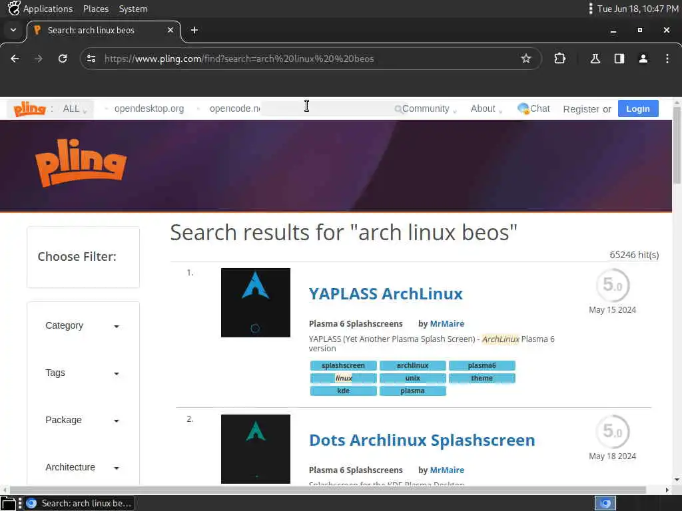Open the Chrome Labs flask icon
The image size is (682, 511).
pos(595,59)
